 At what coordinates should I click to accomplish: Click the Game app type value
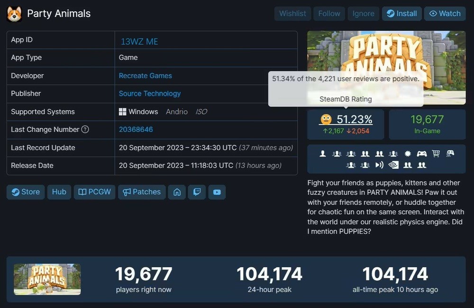pyautogui.click(x=128, y=57)
